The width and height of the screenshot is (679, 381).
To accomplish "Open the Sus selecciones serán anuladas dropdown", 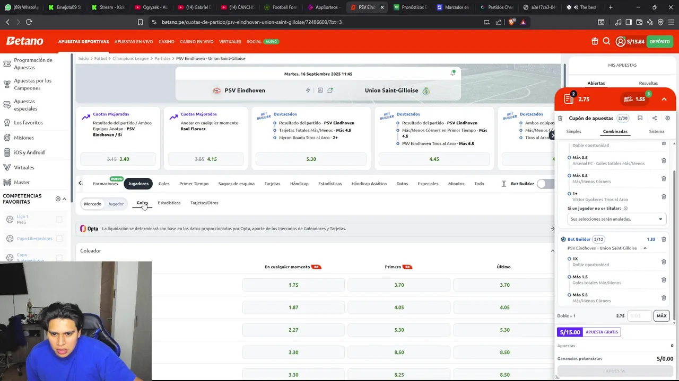I will 616,219.
